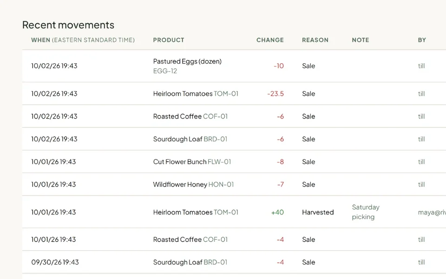Select Heirloom Tomatoes in the -23.5 row
Screen dimensions: 446x279
pos(183,93)
